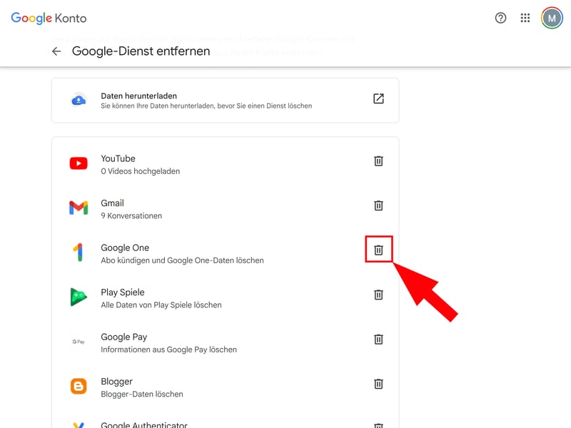The image size is (571, 428).
Task: Select the Blogger row title
Action: pyautogui.click(x=116, y=382)
